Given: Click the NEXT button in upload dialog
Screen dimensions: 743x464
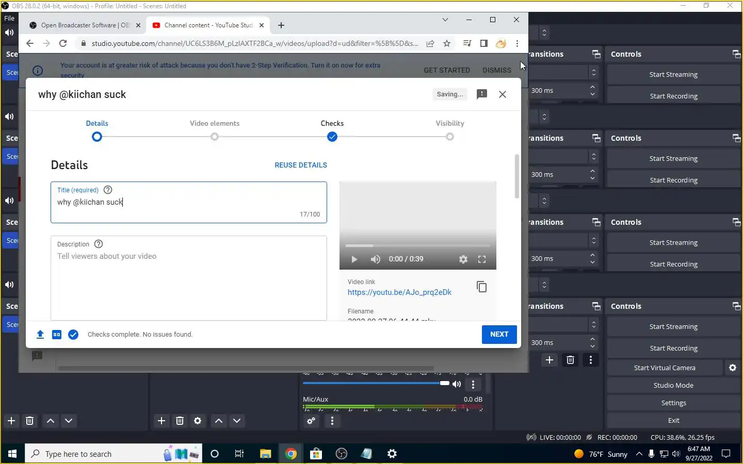Looking at the screenshot, I should tap(499, 334).
